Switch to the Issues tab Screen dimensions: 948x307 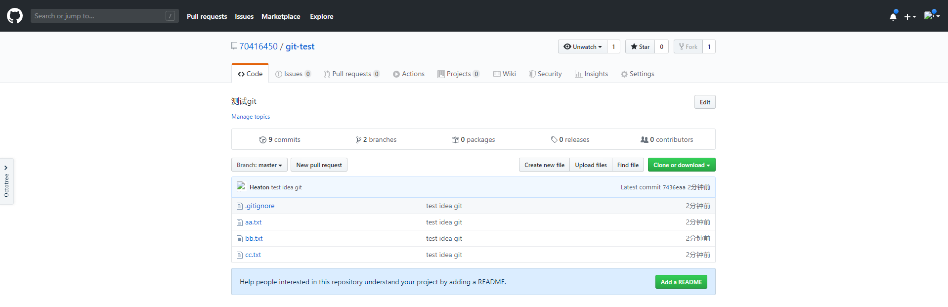pyautogui.click(x=293, y=74)
